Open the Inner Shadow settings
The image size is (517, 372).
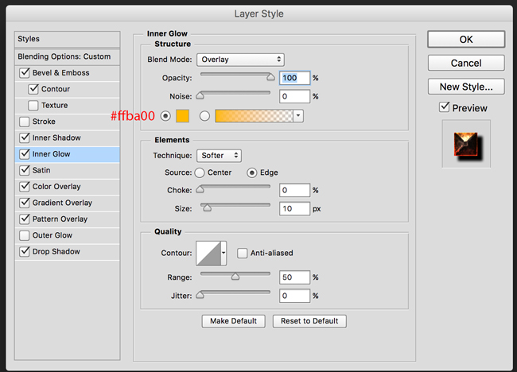(56, 138)
